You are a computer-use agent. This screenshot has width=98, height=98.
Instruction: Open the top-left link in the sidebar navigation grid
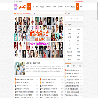tap(69, 30)
